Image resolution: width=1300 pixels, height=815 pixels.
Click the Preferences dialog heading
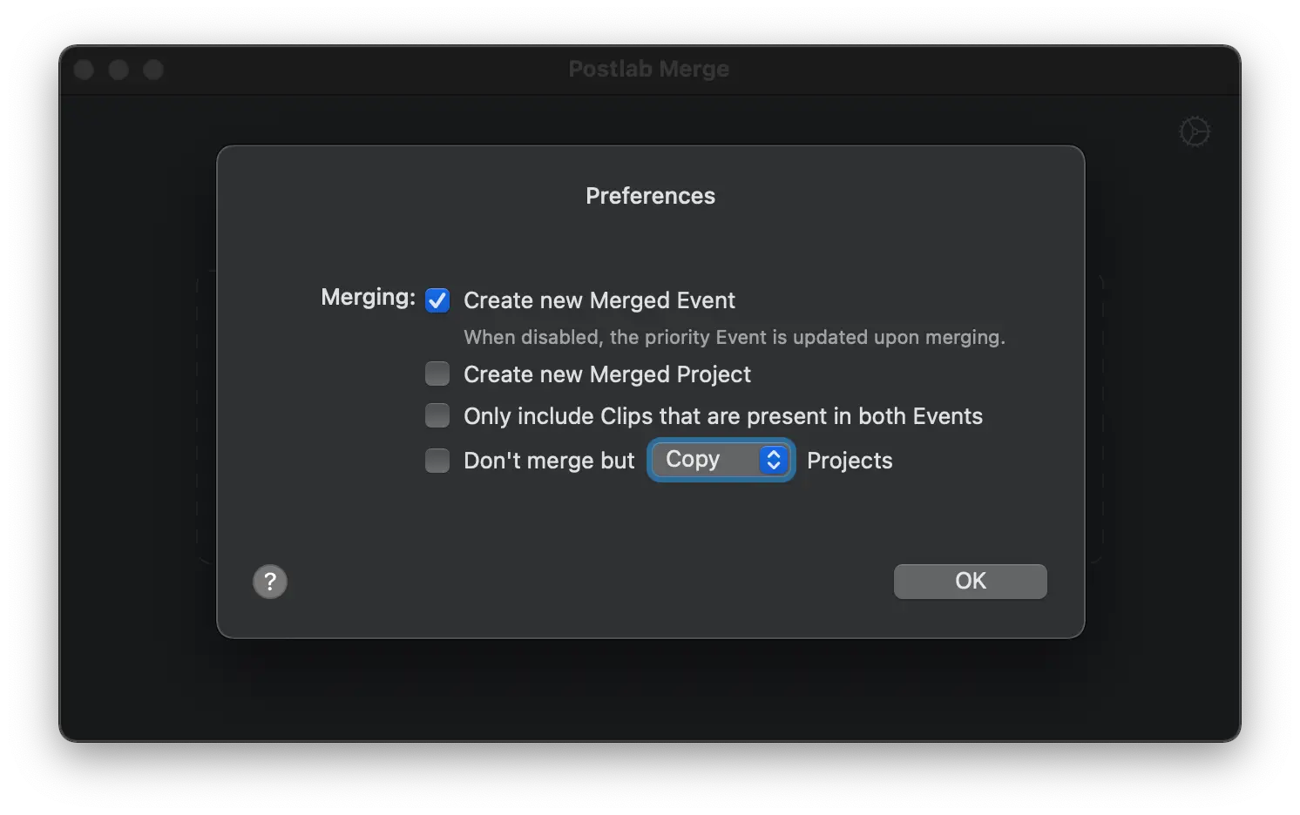point(650,196)
